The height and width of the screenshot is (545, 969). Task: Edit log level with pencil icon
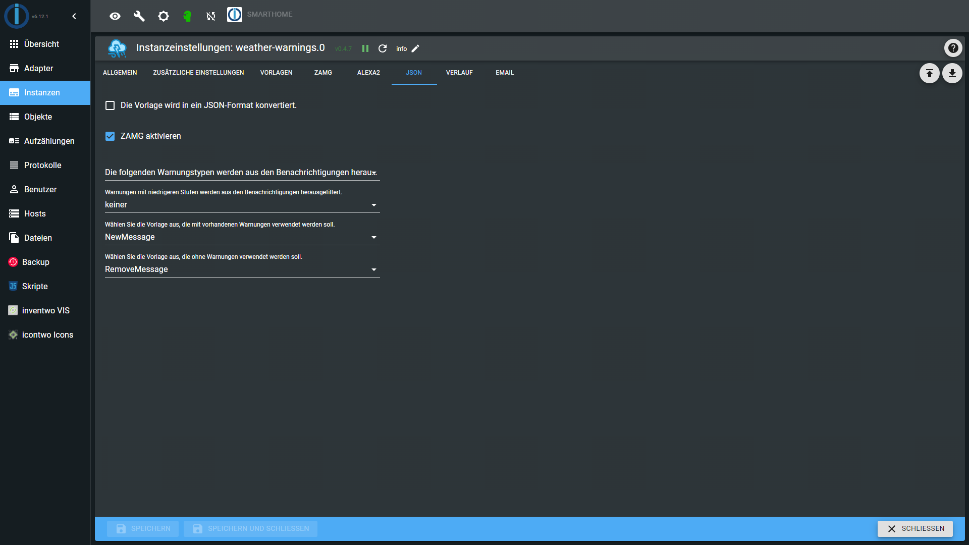click(x=415, y=48)
